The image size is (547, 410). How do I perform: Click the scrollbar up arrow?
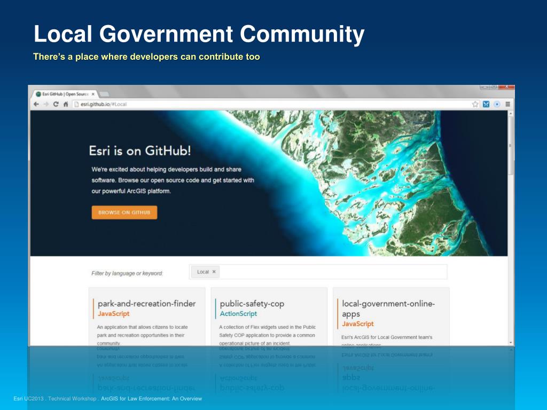pyautogui.click(x=511, y=113)
